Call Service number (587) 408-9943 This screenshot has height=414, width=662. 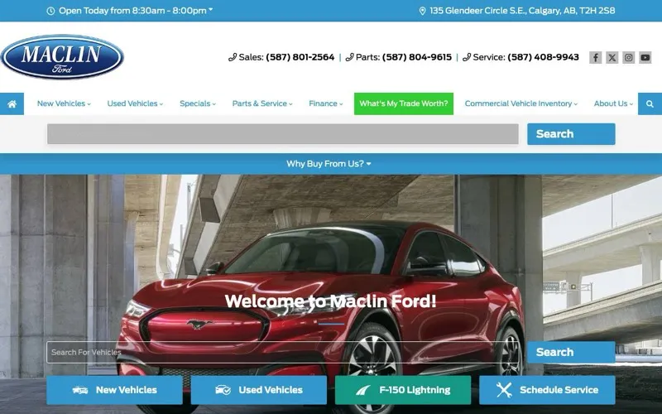pos(543,57)
